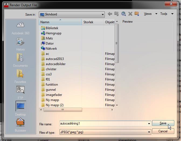
Task: Click the Cancel button
Action: 163,131
